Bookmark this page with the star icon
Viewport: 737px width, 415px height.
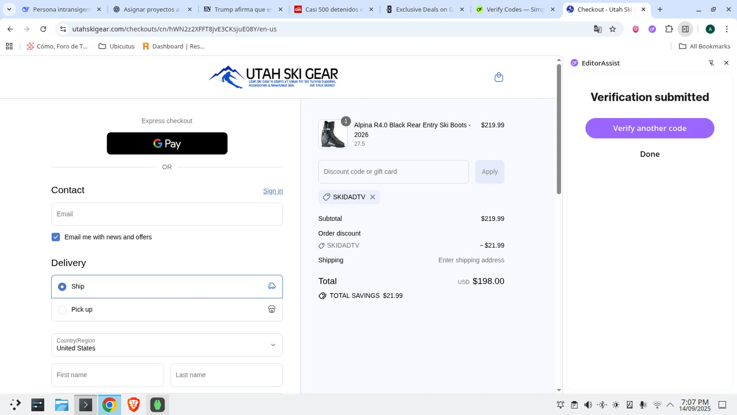613,29
